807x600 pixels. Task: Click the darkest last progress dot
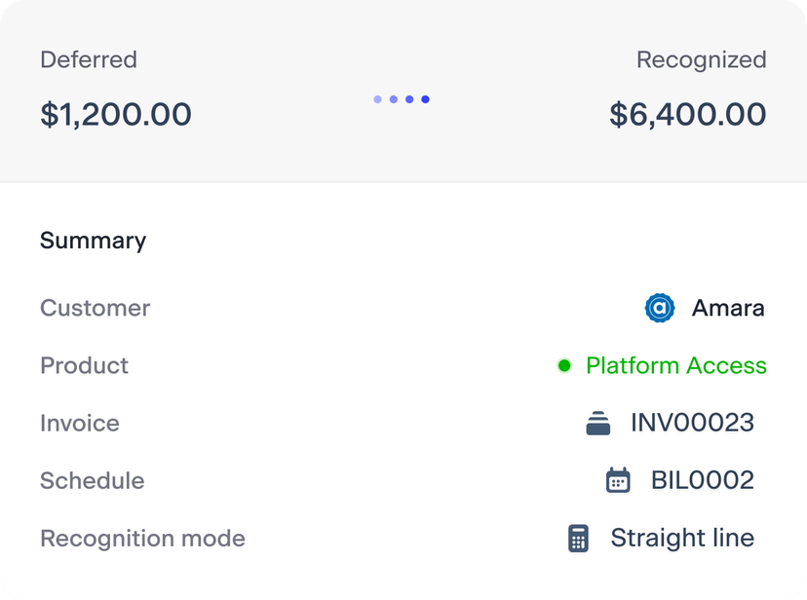click(x=425, y=99)
